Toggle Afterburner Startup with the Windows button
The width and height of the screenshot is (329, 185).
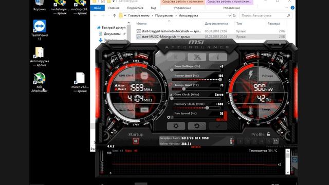[136, 141]
